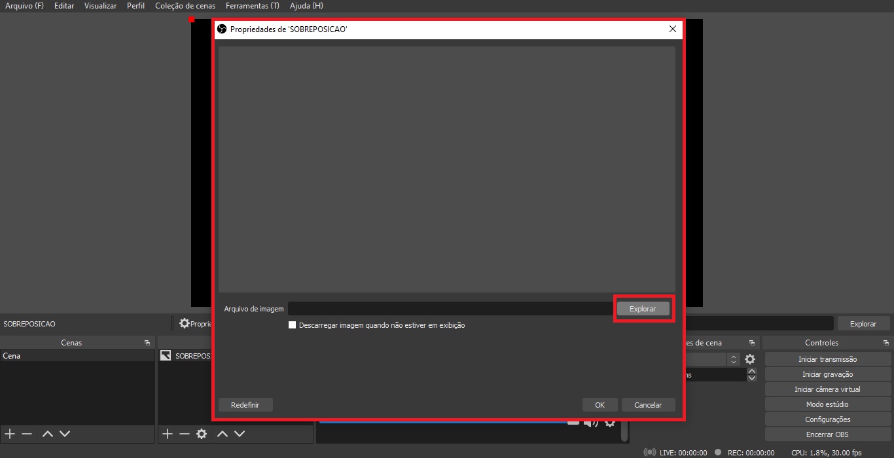Move scene up in Cenas panel
894x458 pixels.
(47, 434)
